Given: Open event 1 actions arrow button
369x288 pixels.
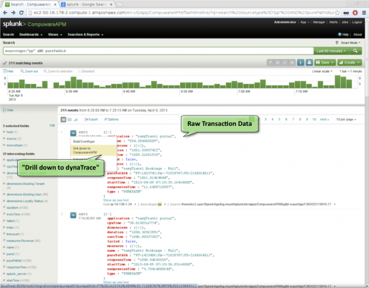Looking at the screenshot, I should pyautogui.click(x=73, y=133).
